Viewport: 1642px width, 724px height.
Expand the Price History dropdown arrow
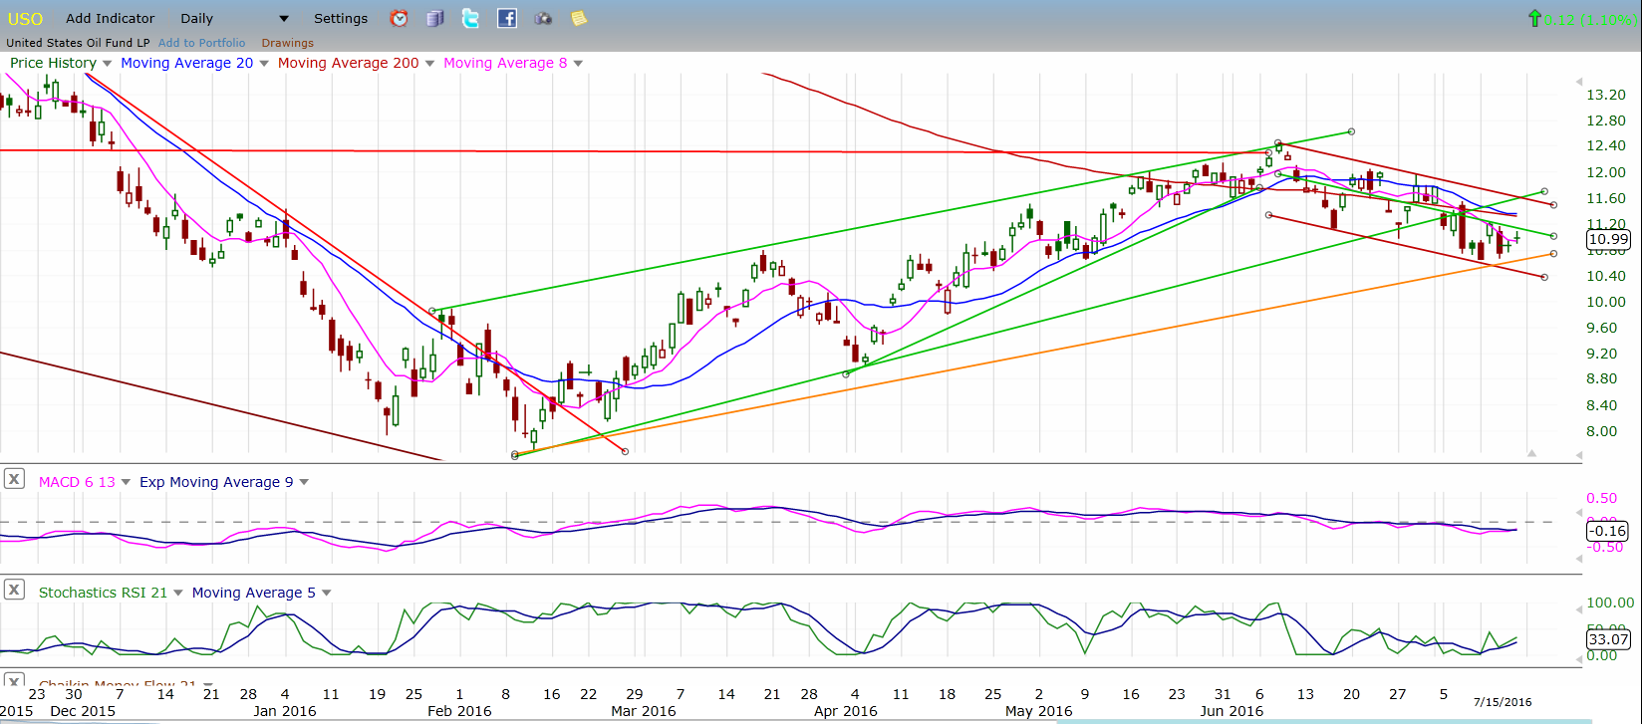107,64
